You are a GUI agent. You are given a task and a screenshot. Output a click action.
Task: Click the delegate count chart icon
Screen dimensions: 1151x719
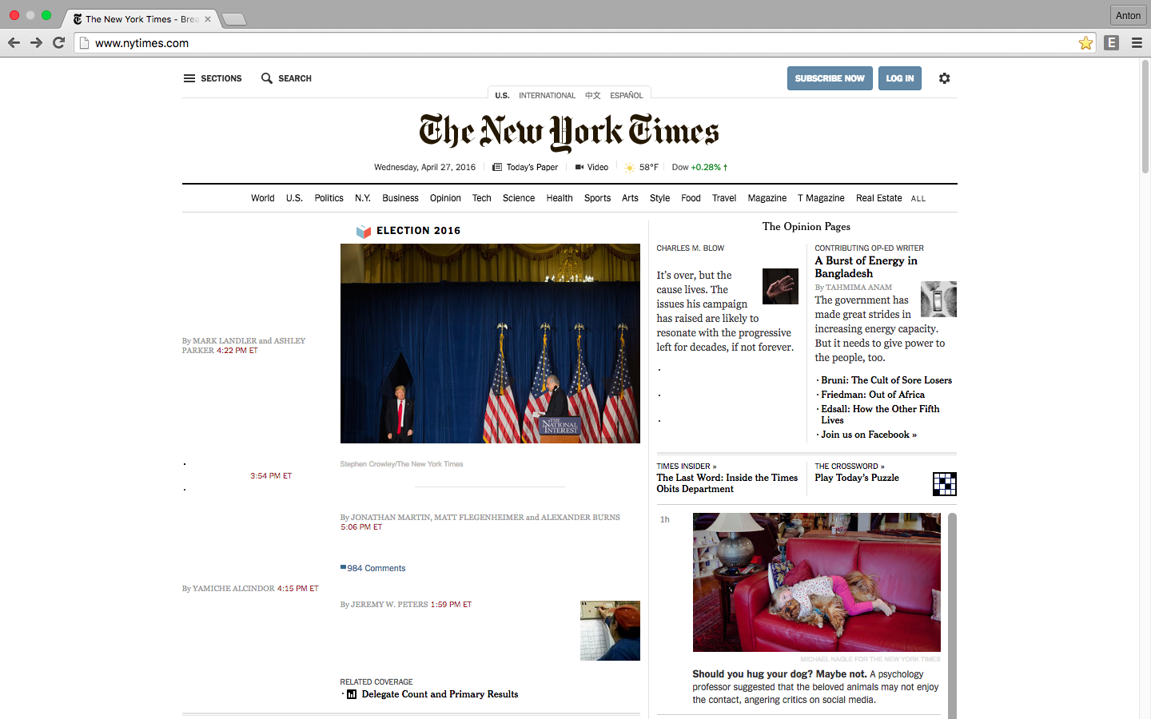(x=352, y=694)
